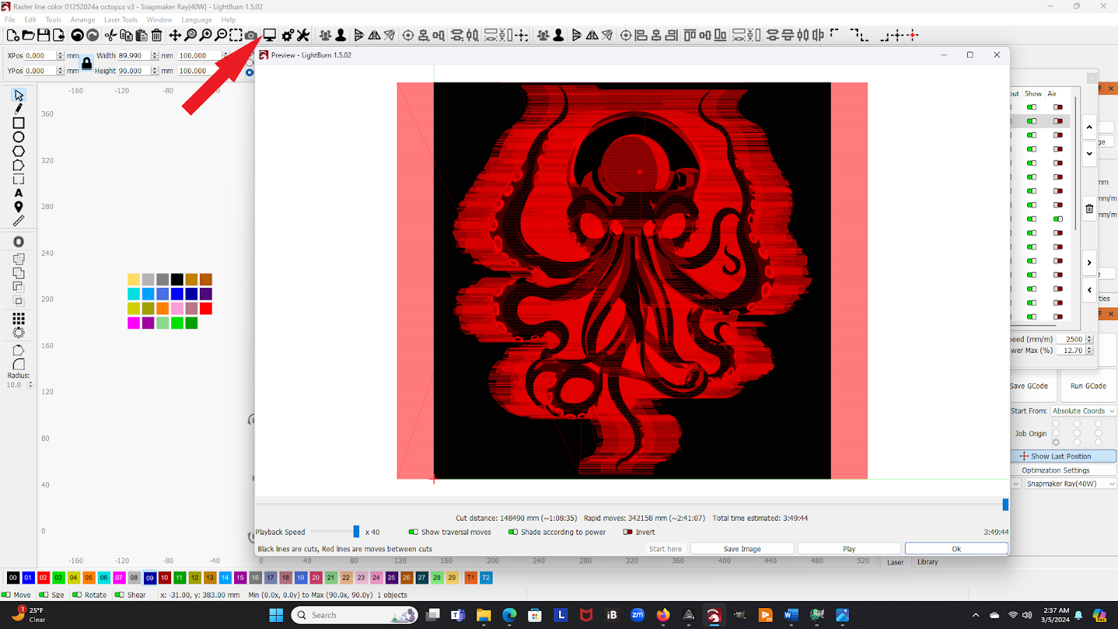Open the Snapmaker Ray(40W) device dropdown
The height and width of the screenshot is (629, 1118).
point(1070,484)
